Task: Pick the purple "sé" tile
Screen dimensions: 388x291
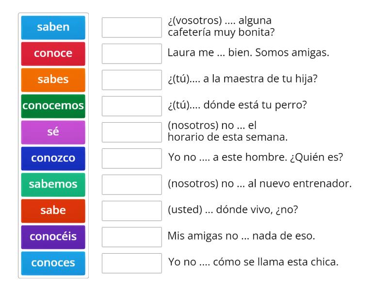Action: click(53, 132)
